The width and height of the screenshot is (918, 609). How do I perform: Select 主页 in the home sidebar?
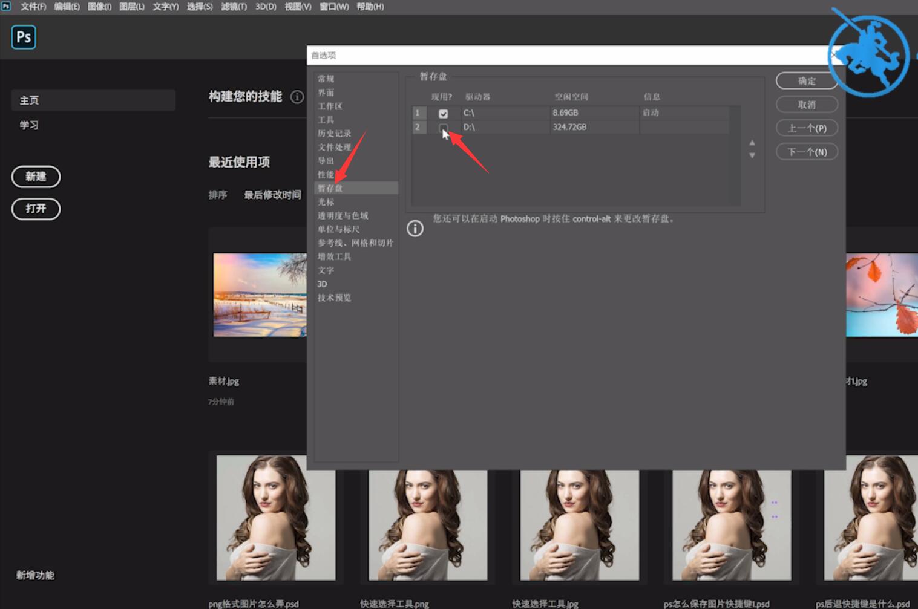coord(93,100)
